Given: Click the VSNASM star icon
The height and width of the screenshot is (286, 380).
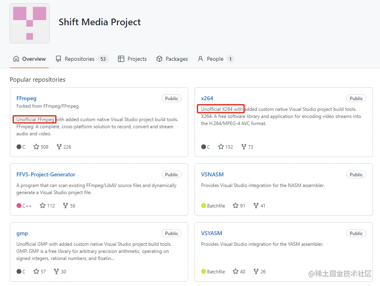Looking at the screenshot, I should (x=236, y=206).
